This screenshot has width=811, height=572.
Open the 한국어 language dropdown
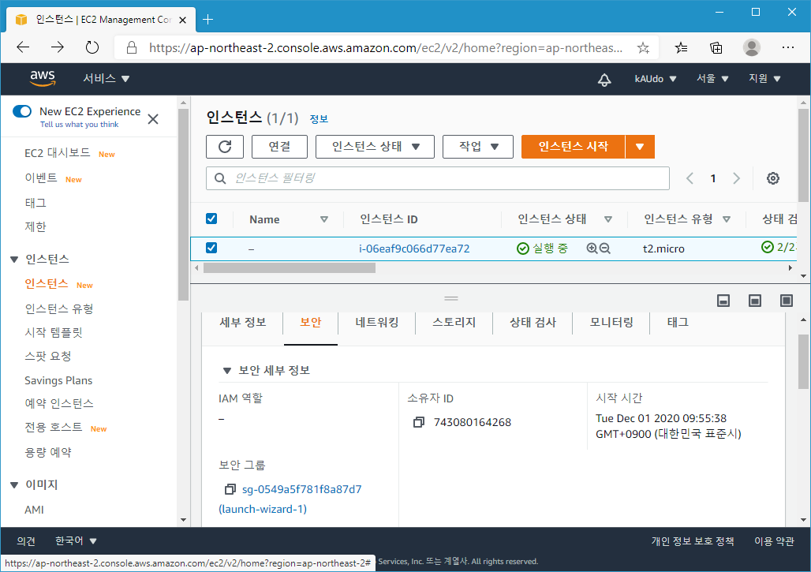click(x=76, y=541)
